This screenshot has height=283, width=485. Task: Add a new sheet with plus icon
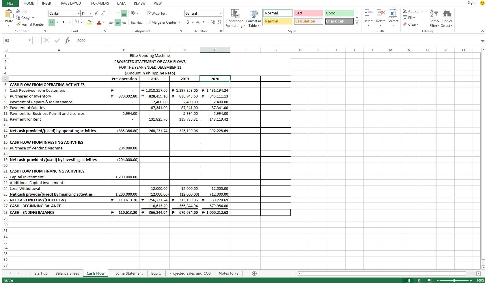tap(254, 273)
